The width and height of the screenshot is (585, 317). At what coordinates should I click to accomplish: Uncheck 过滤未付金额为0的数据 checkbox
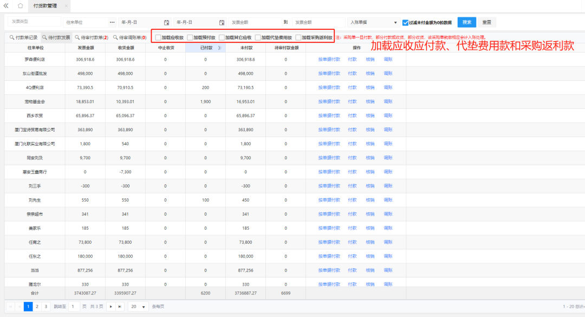(x=405, y=23)
